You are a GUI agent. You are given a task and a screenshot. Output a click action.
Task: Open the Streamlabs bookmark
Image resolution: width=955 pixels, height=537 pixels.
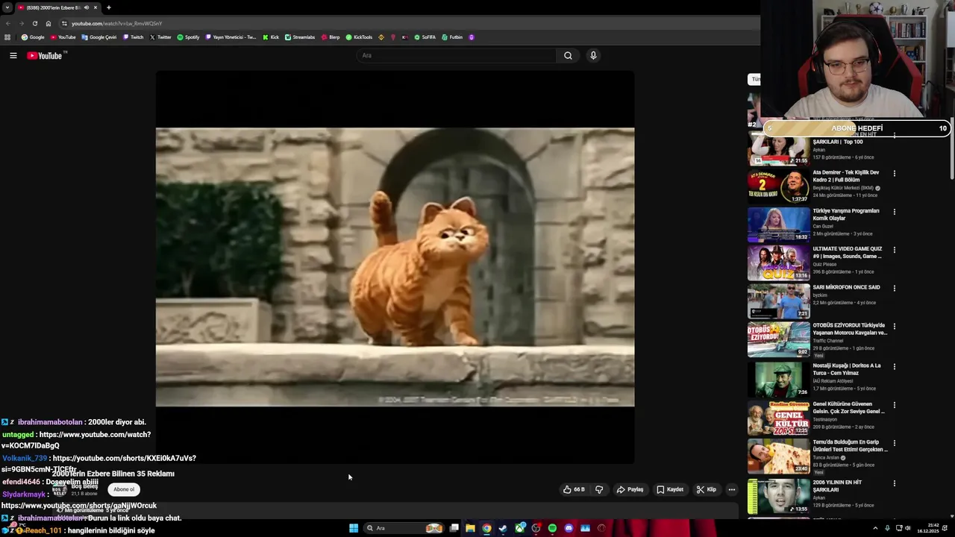pos(300,37)
